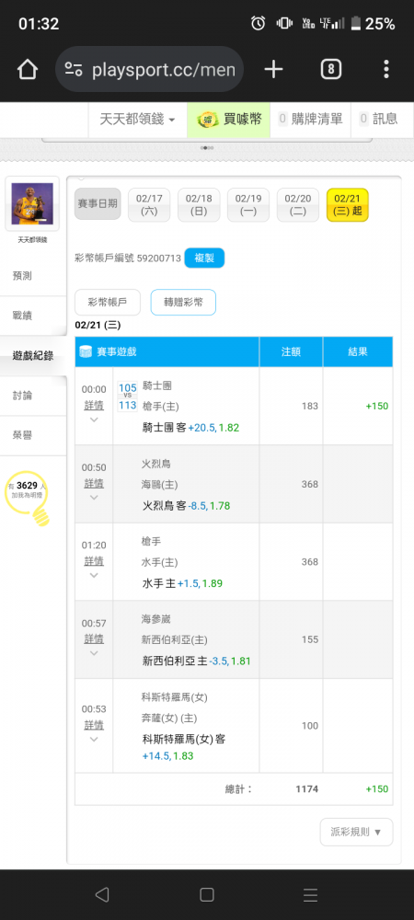Expand details chevron for 00:50 火烈鳥 game
Screen dimensions: 414x920
click(x=94, y=498)
